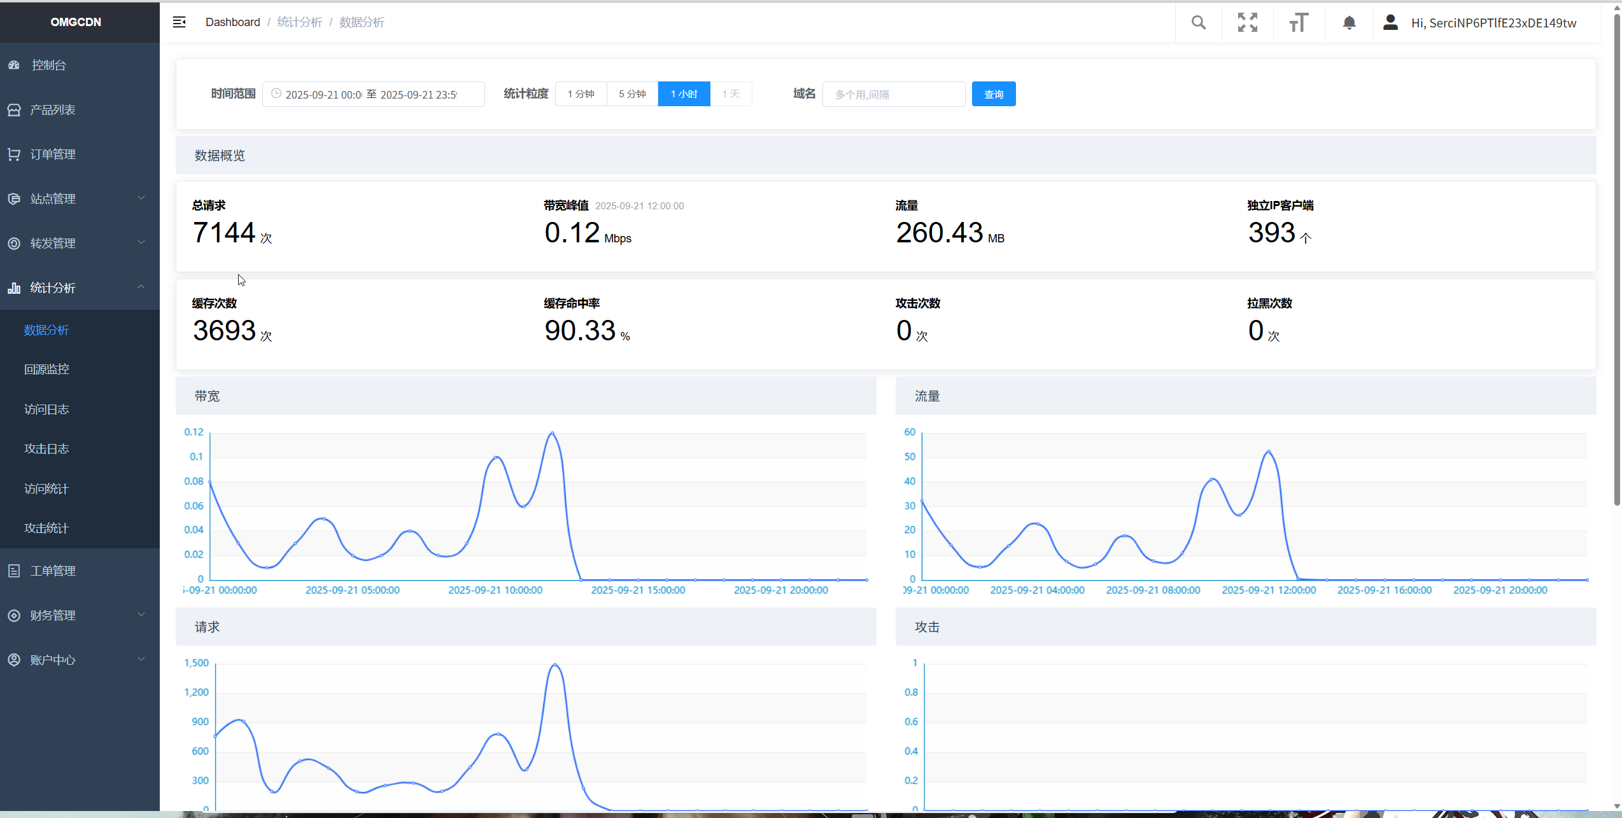Toggle fullscreen with the expand arrows icon
The height and width of the screenshot is (818, 1622).
(x=1247, y=23)
